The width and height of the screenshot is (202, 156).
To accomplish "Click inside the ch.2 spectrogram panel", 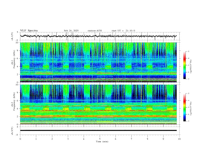I will tap(98, 105).
